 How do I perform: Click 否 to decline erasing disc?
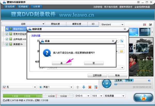click(94, 63)
